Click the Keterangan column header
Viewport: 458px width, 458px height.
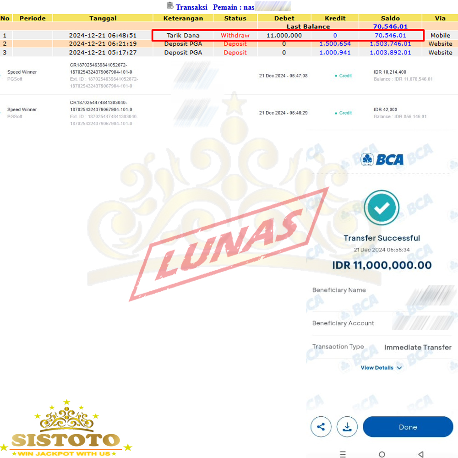[x=183, y=18]
